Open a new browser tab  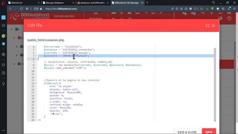pyautogui.click(x=147, y=3)
